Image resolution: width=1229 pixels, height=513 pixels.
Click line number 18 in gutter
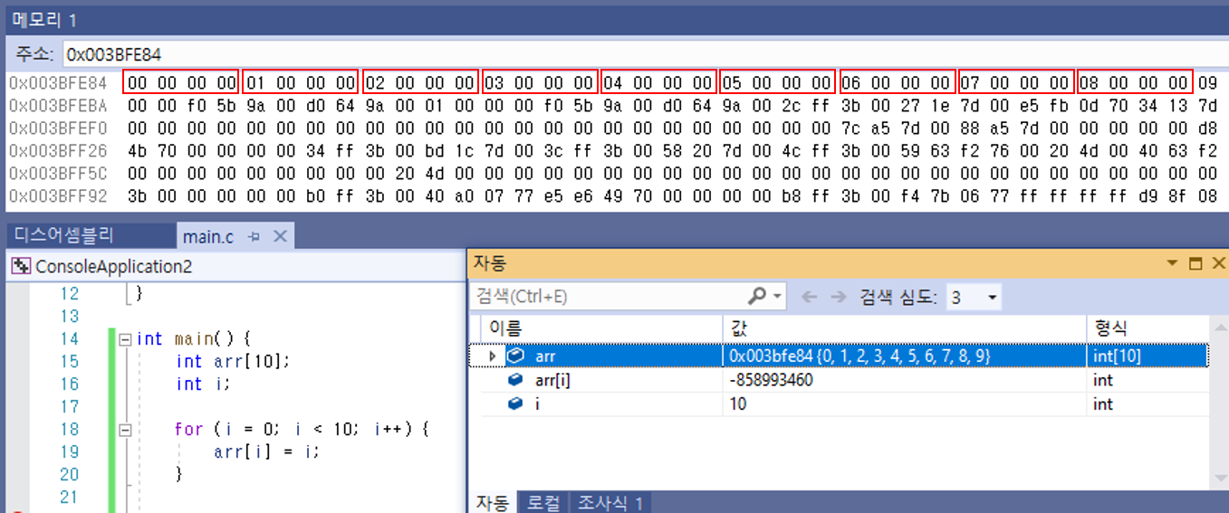pos(70,430)
